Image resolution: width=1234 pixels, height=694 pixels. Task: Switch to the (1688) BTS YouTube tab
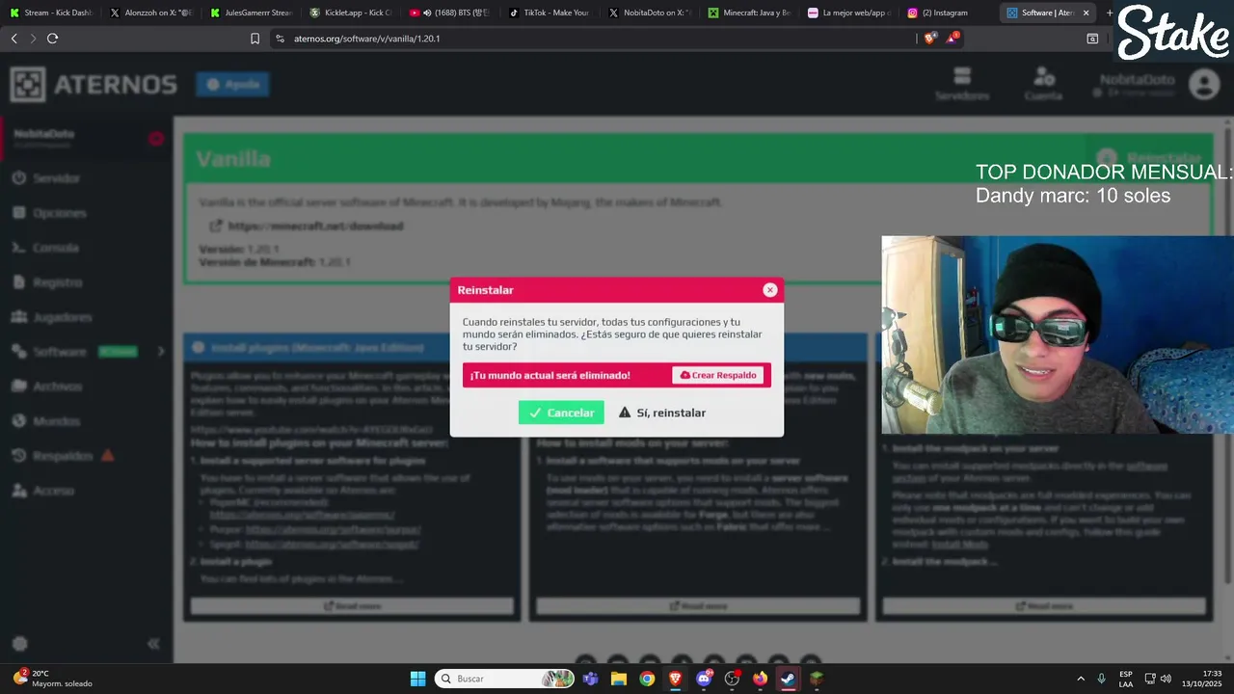(x=451, y=13)
